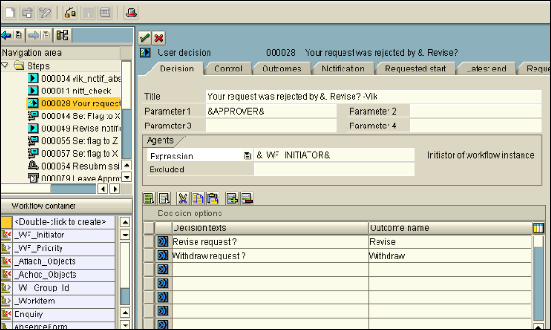Viewport: 551px width, 330px height.
Task: Open the Notification tab
Action: coord(343,69)
